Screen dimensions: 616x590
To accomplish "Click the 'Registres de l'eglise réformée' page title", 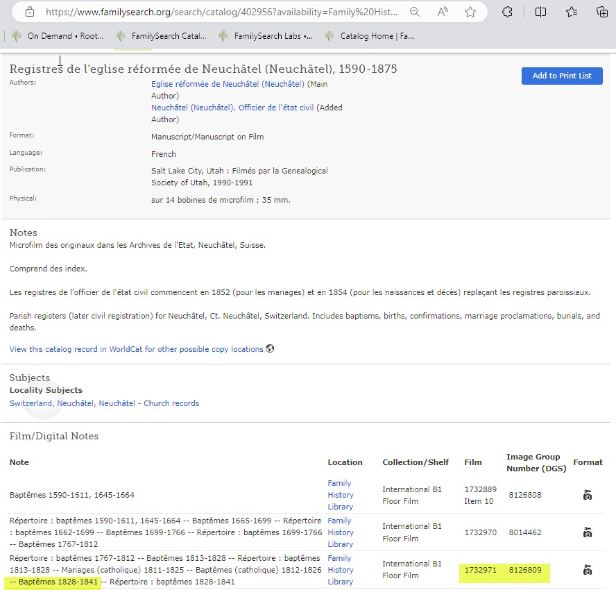I will [x=203, y=69].
